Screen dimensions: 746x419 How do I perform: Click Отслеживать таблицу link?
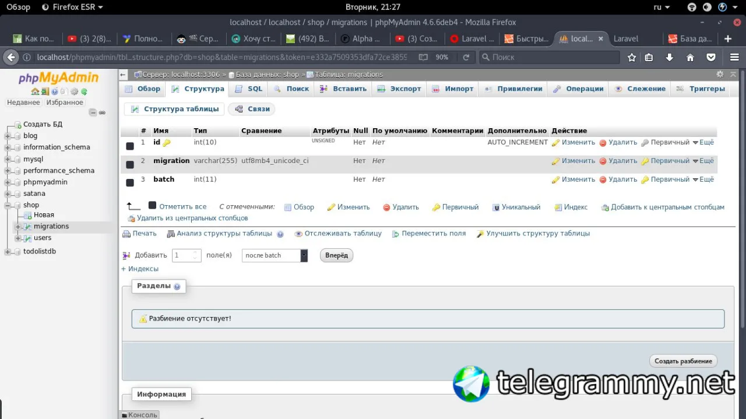(x=338, y=234)
